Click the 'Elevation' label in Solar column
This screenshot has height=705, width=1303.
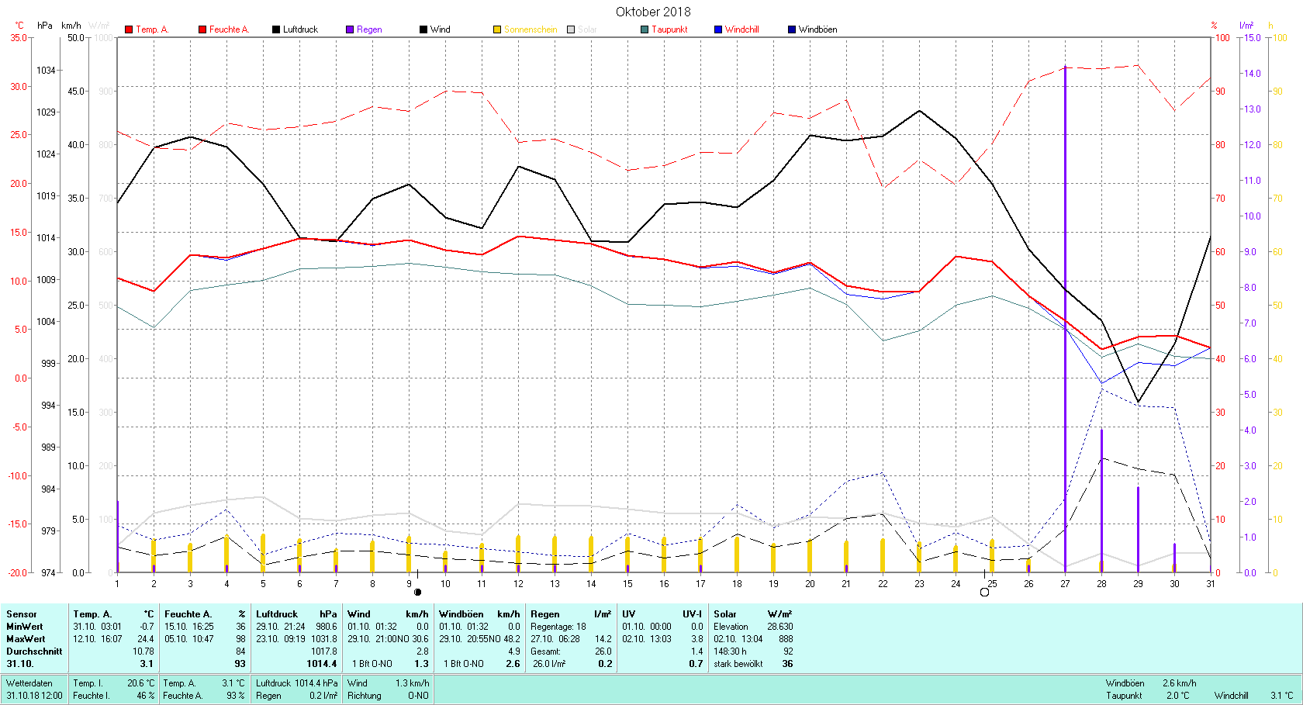point(731,627)
